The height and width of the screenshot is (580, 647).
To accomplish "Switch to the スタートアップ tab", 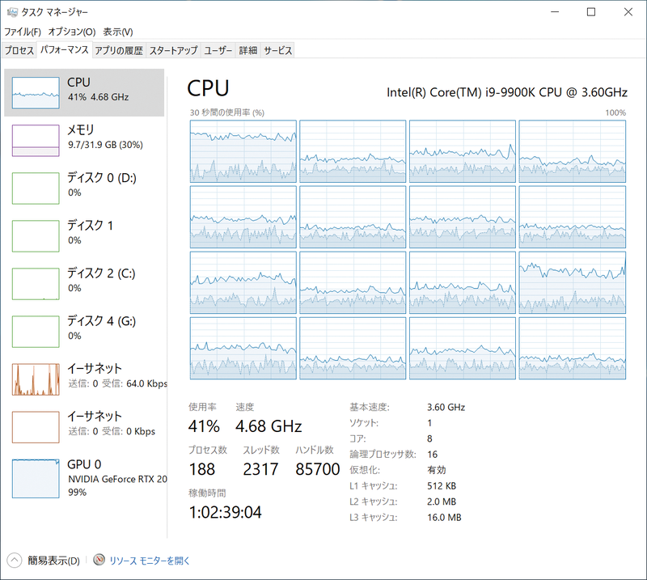I will pos(173,50).
